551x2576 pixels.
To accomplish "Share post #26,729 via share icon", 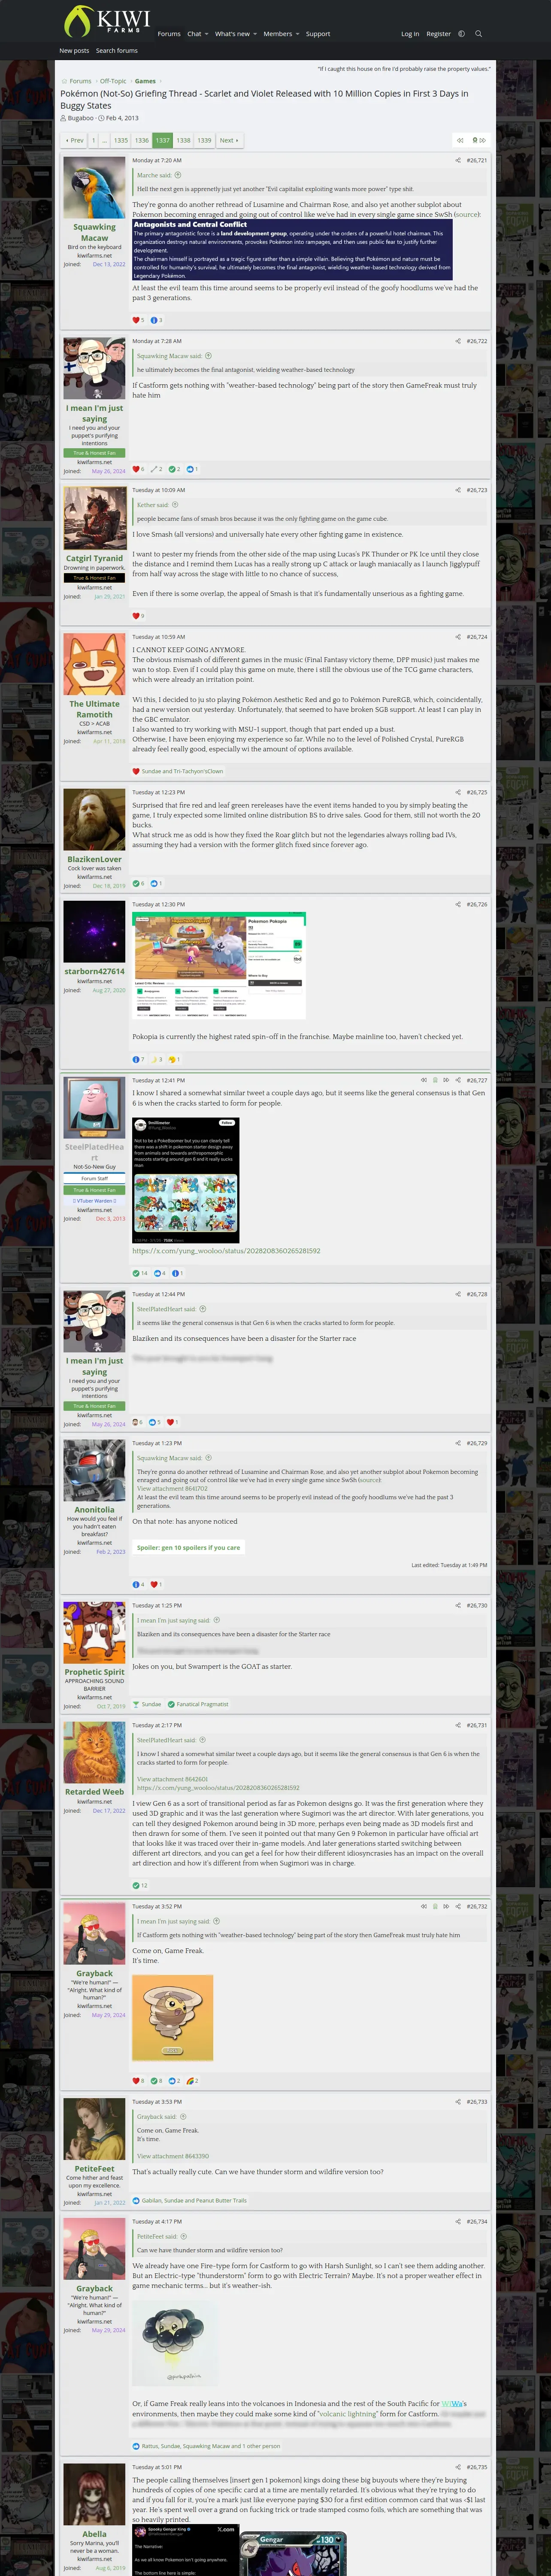I will (458, 1443).
